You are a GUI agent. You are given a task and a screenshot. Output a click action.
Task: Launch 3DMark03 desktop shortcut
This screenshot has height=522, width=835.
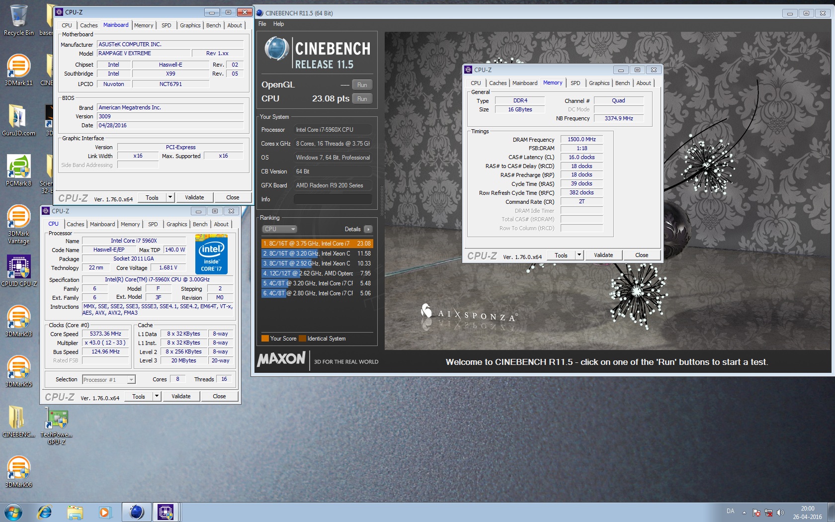18,321
